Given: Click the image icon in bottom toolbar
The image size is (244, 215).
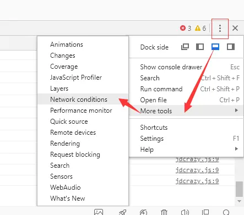Looking at the screenshot, I should coord(99,212).
